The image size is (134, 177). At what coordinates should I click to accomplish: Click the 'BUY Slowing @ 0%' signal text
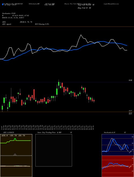coord(42,24)
